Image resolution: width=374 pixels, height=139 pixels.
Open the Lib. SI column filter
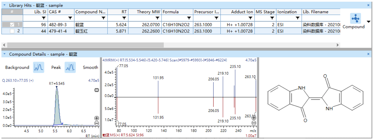tap(44, 18)
